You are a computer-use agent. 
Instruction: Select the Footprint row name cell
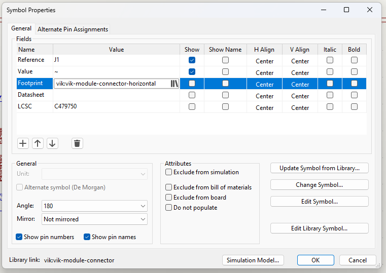pyautogui.click(x=34, y=83)
